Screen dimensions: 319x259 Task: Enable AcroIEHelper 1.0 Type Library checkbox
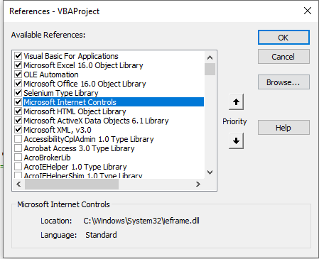18,167
